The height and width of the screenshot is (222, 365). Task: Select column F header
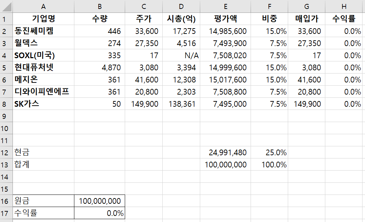pos(269,6)
